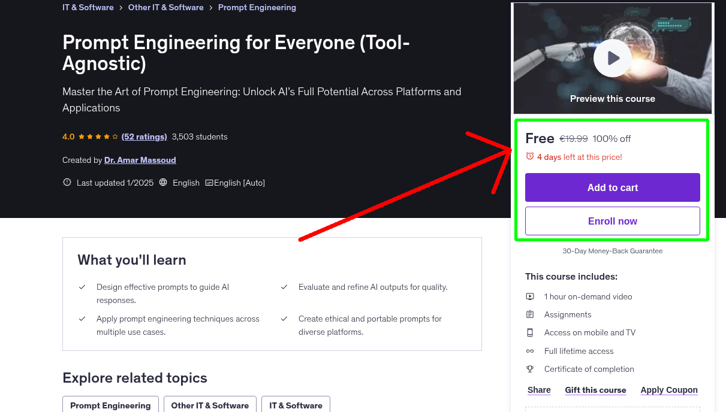
Task: Click Apply Coupon
Action: [x=669, y=390]
